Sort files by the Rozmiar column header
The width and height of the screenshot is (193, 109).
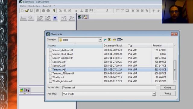coord(160,46)
